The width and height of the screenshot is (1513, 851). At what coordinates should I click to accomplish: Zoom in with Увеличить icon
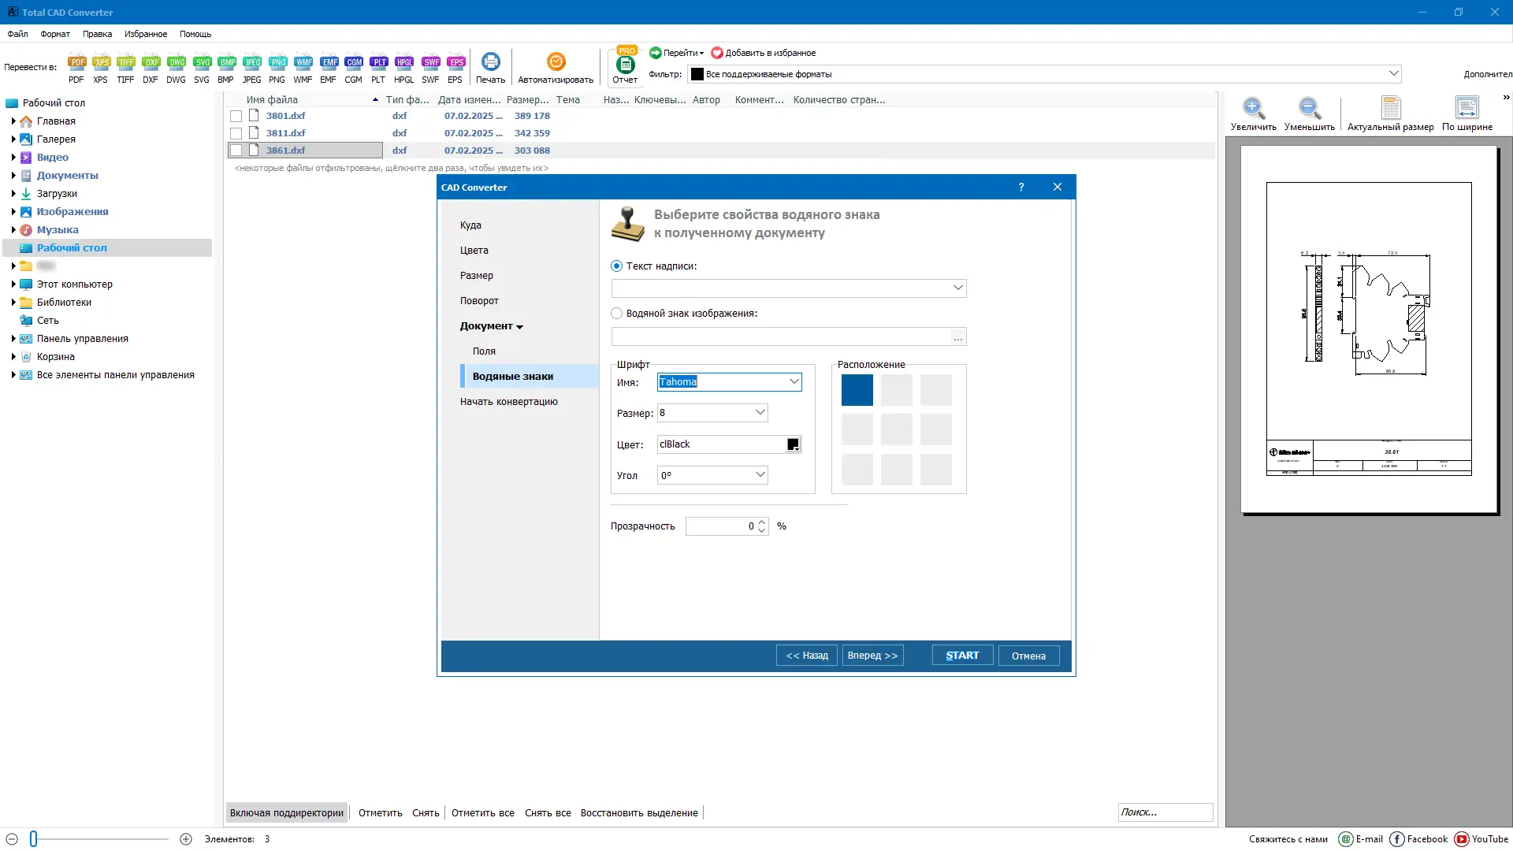pos(1253,108)
